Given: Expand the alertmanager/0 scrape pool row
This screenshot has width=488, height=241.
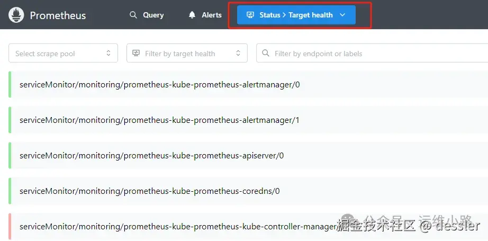Looking at the screenshot, I should pos(159,85).
